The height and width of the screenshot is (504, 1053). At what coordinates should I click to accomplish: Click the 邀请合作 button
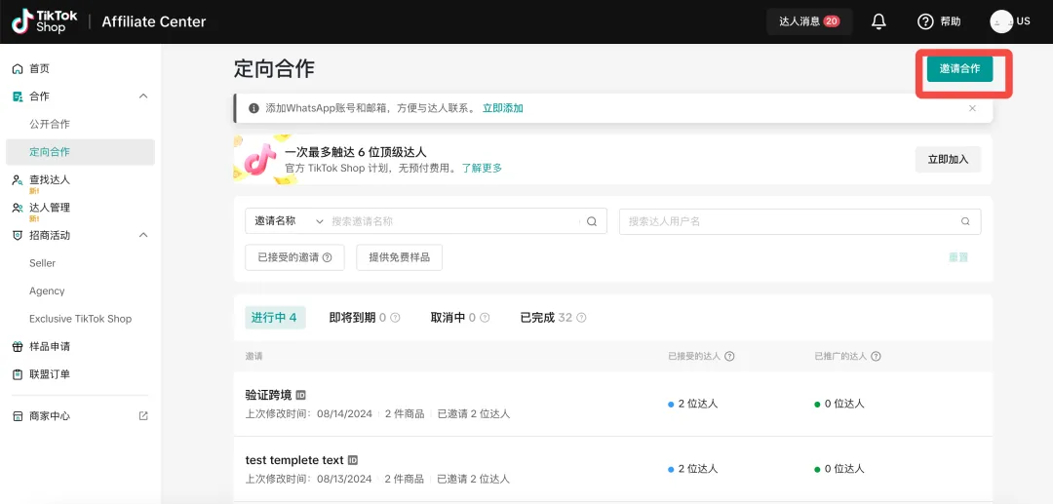pyautogui.click(x=959, y=69)
